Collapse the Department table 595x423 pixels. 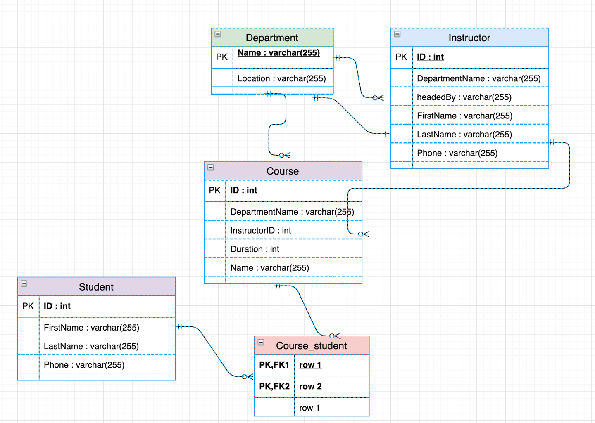tap(218, 34)
